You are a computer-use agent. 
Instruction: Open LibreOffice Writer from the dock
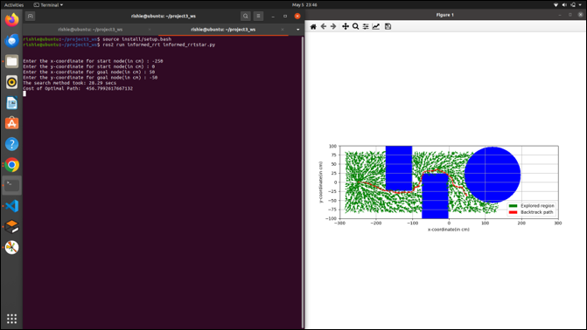(12, 103)
